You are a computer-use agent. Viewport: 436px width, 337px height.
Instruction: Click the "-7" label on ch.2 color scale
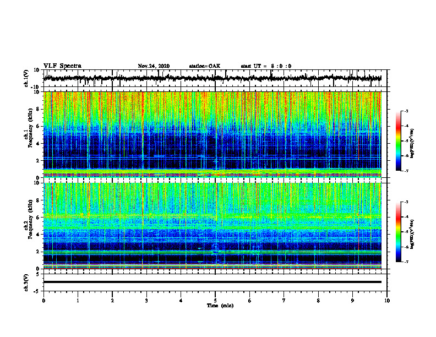[406, 262]
